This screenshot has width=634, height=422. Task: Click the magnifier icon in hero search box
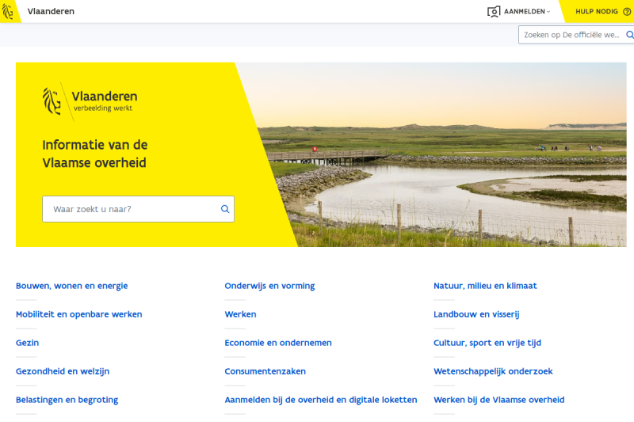(225, 209)
